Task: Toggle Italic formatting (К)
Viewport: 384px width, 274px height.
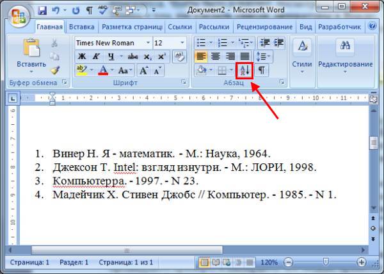Action: (x=95, y=56)
